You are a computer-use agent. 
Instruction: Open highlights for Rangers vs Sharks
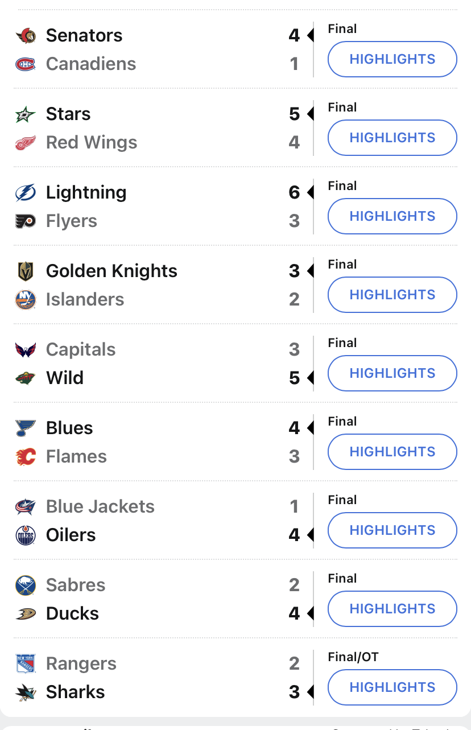click(392, 687)
